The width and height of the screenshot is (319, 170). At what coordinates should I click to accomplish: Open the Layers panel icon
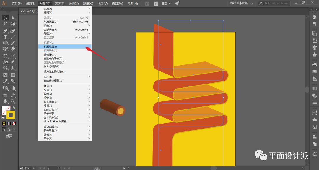[x=314, y=17]
